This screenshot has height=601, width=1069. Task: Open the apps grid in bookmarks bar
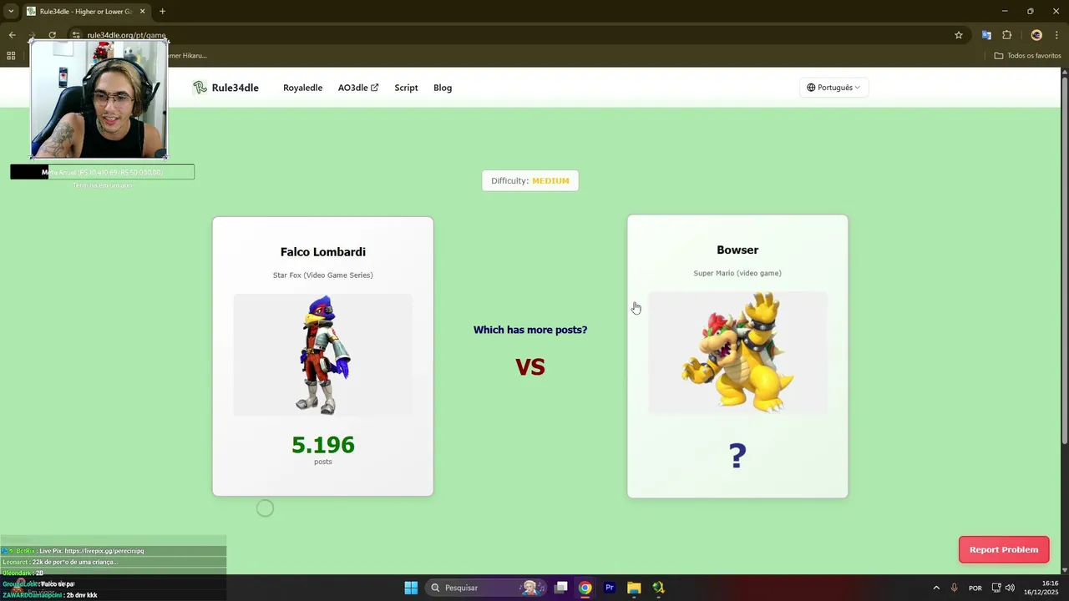pos(11,56)
